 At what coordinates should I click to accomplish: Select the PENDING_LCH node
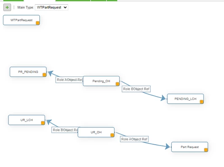185,99
